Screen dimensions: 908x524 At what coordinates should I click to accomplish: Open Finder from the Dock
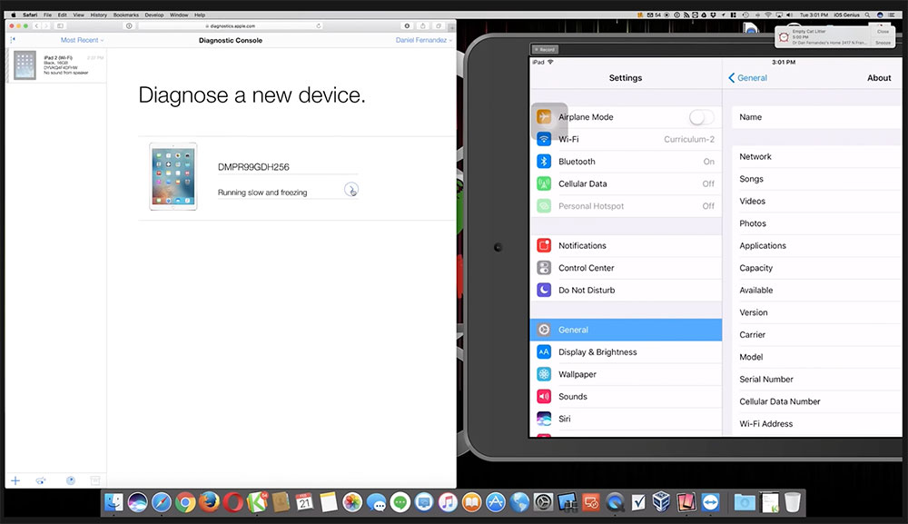click(x=113, y=502)
